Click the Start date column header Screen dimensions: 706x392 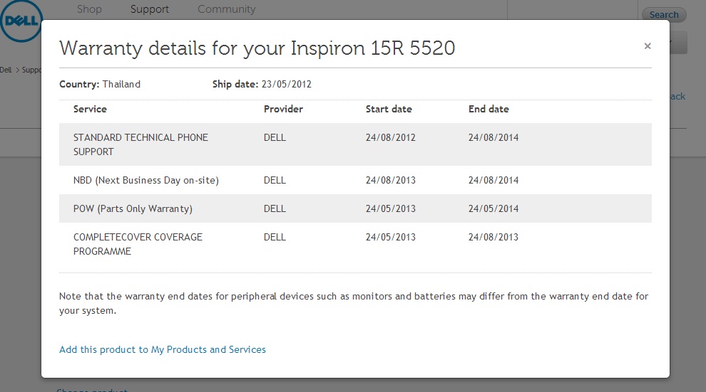pyautogui.click(x=389, y=109)
